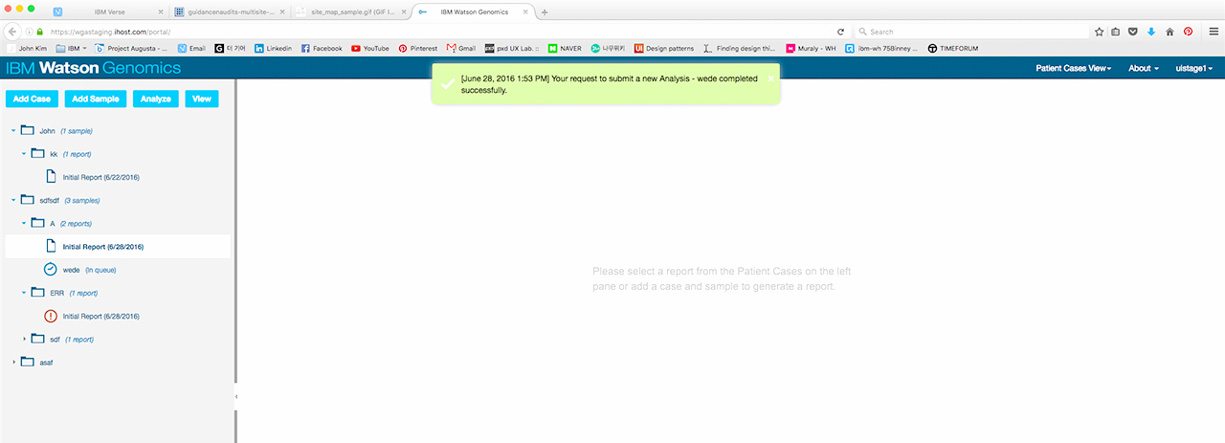Expand the sdf sample node
Viewport: 1225px width, 443px height.
click(x=25, y=339)
